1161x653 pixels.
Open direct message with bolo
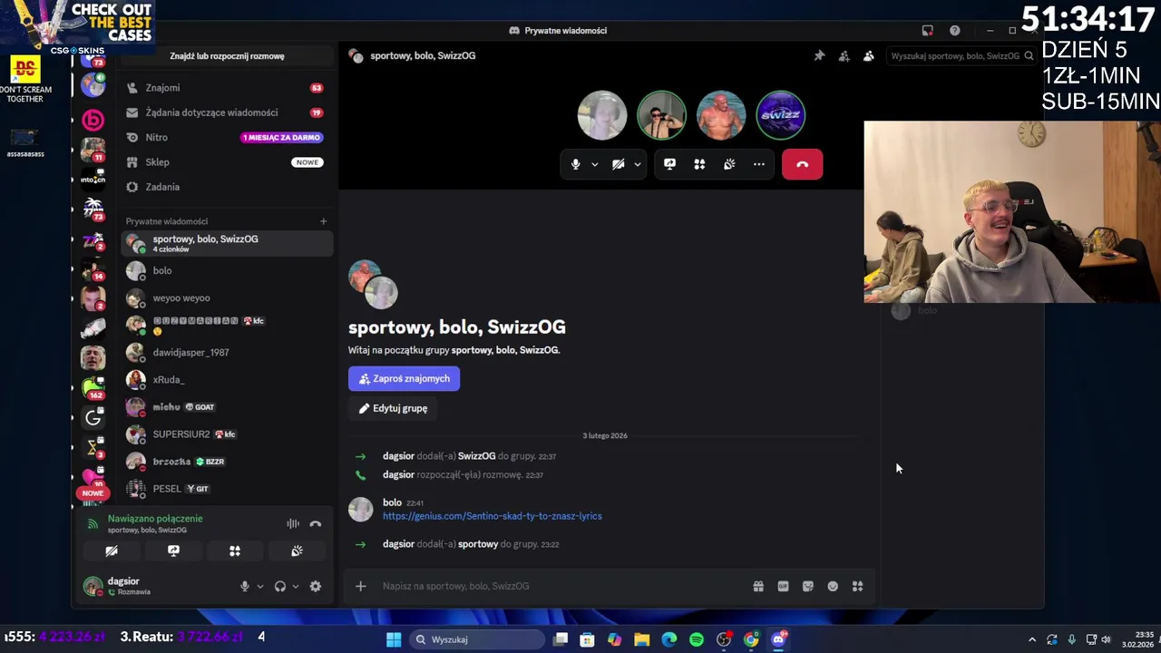point(227,270)
